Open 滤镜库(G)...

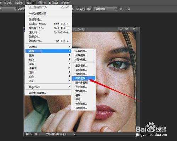(x=48, y=19)
